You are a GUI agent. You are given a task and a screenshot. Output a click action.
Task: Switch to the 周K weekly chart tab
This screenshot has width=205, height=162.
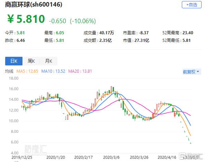click(31, 61)
